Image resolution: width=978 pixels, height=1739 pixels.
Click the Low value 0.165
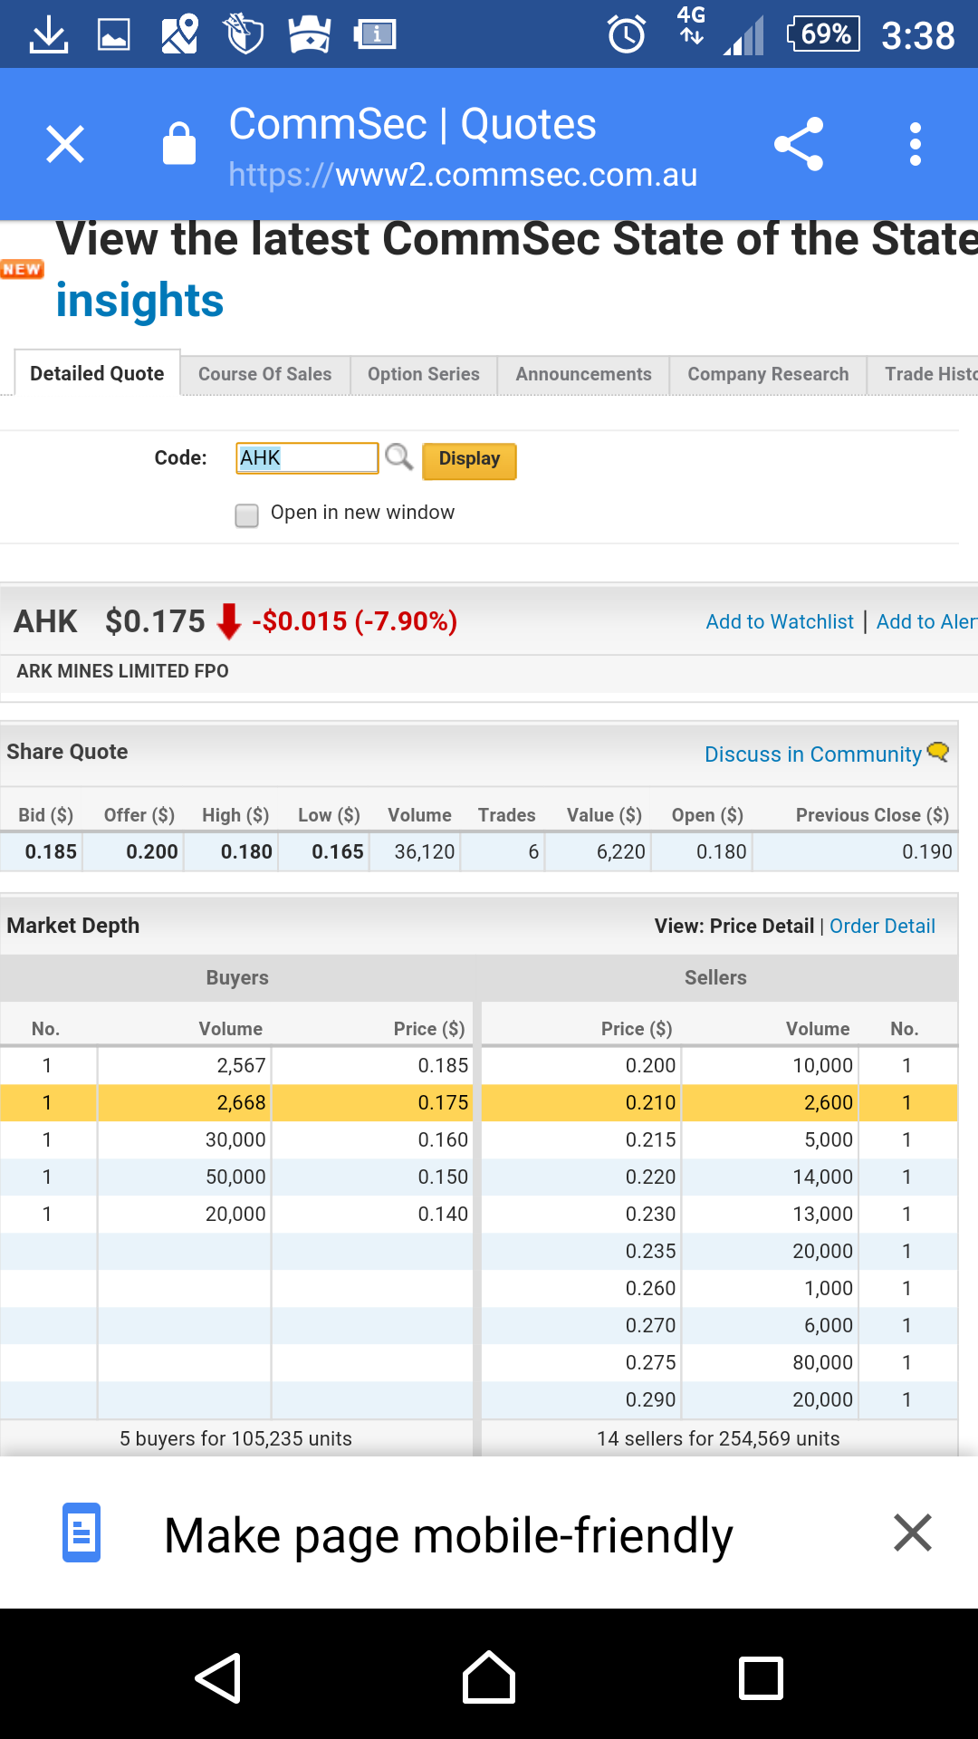338,851
